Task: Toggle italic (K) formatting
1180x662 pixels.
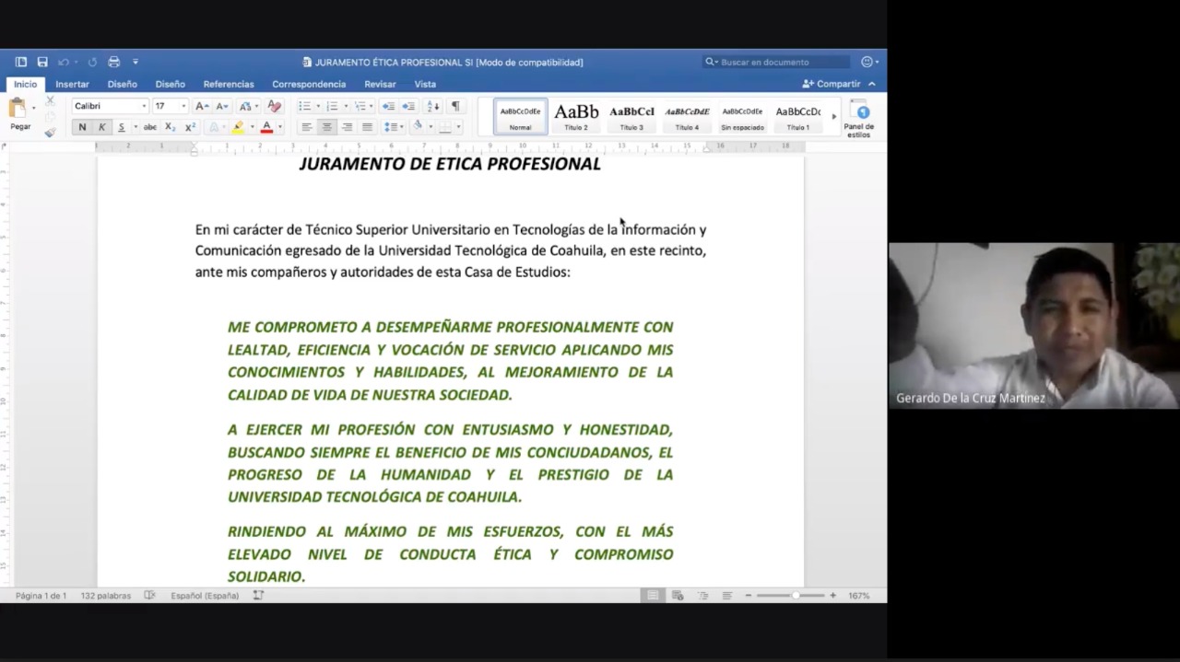Action: (x=101, y=127)
